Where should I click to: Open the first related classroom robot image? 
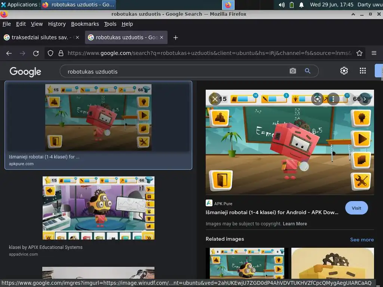tap(247, 263)
